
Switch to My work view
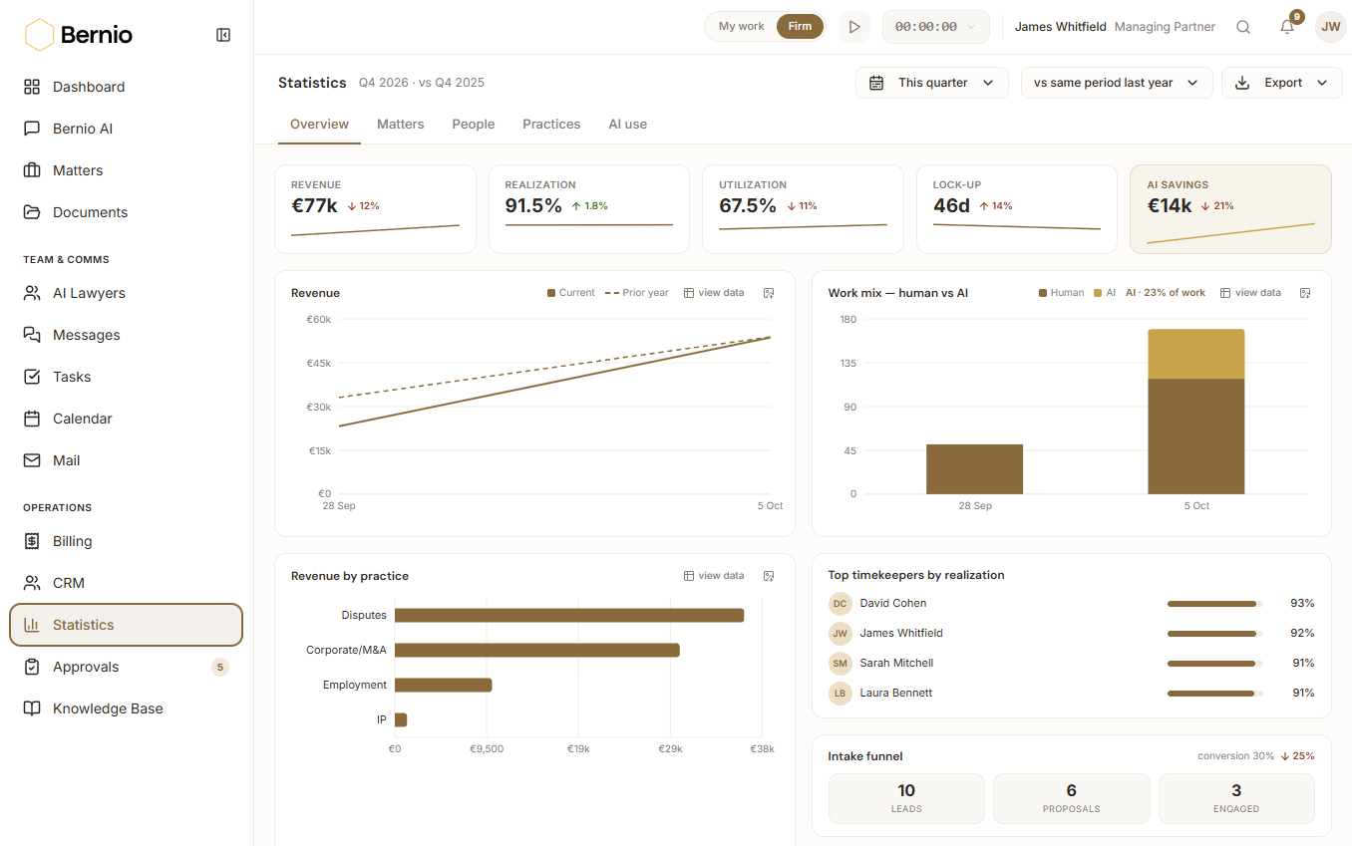(x=741, y=27)
